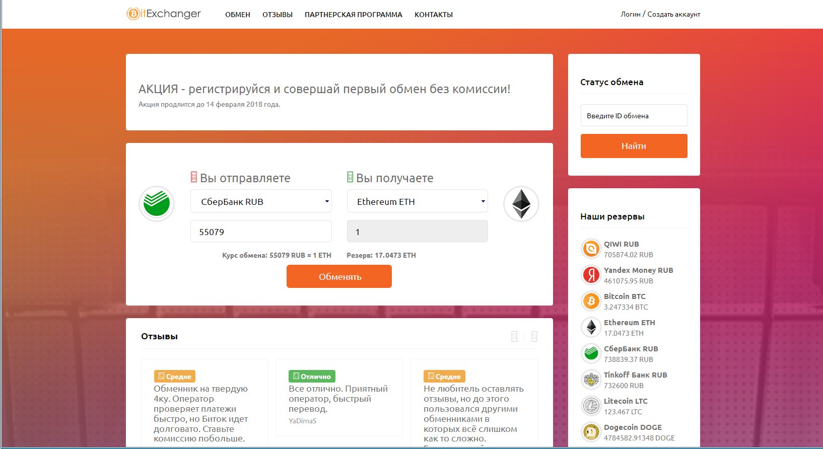Screen dimensions: 823x449
Task: Click the Средне badge on first review
Action: pyautogui.click(x=175, y=376)
